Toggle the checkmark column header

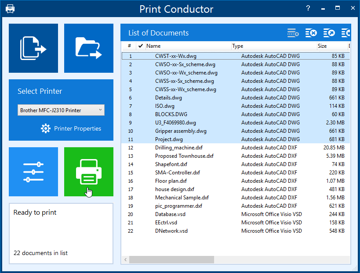coord(140,46)
